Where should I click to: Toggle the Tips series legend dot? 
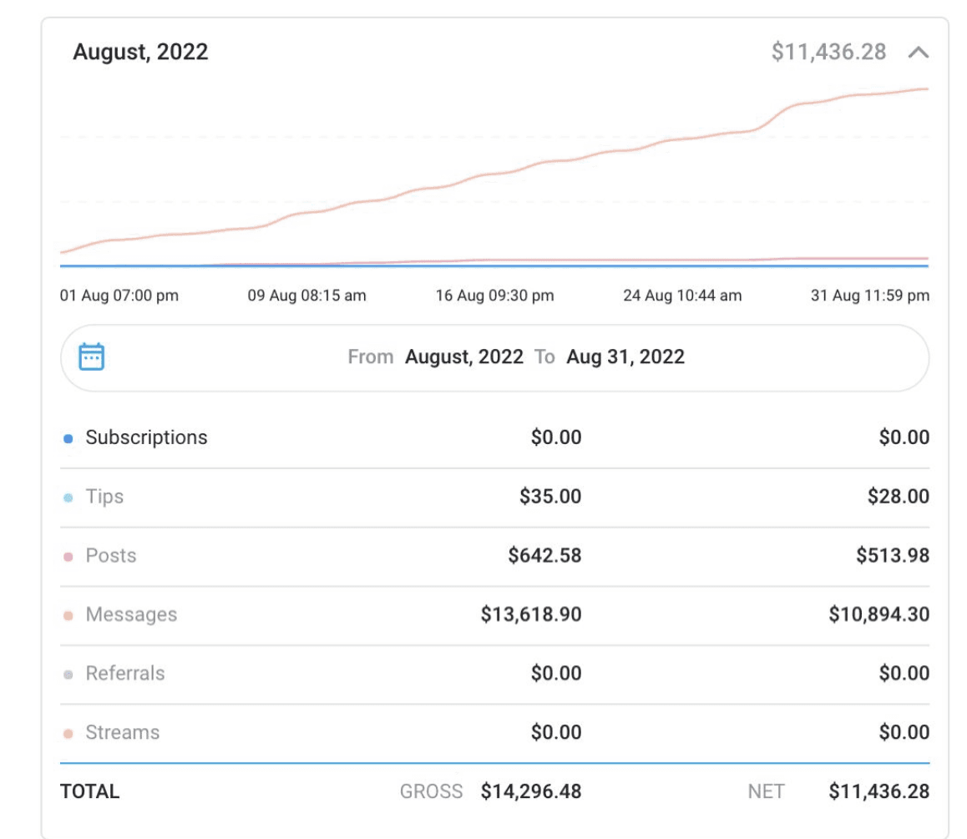pos(68,498)
